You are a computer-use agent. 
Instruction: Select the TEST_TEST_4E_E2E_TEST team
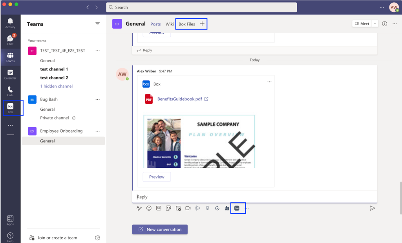coord(62,50)
